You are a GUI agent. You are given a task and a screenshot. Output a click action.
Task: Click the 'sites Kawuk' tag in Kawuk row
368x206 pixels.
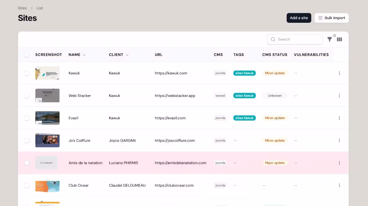(x=244, y=73)
